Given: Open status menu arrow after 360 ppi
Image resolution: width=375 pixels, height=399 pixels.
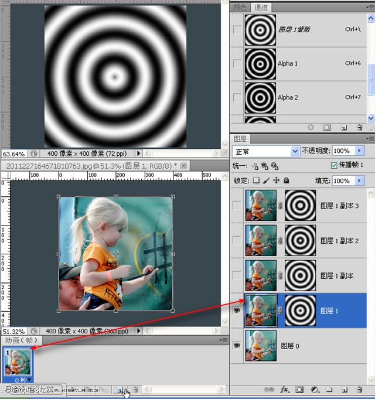Looking at the screenshot, I should point(138,331).
